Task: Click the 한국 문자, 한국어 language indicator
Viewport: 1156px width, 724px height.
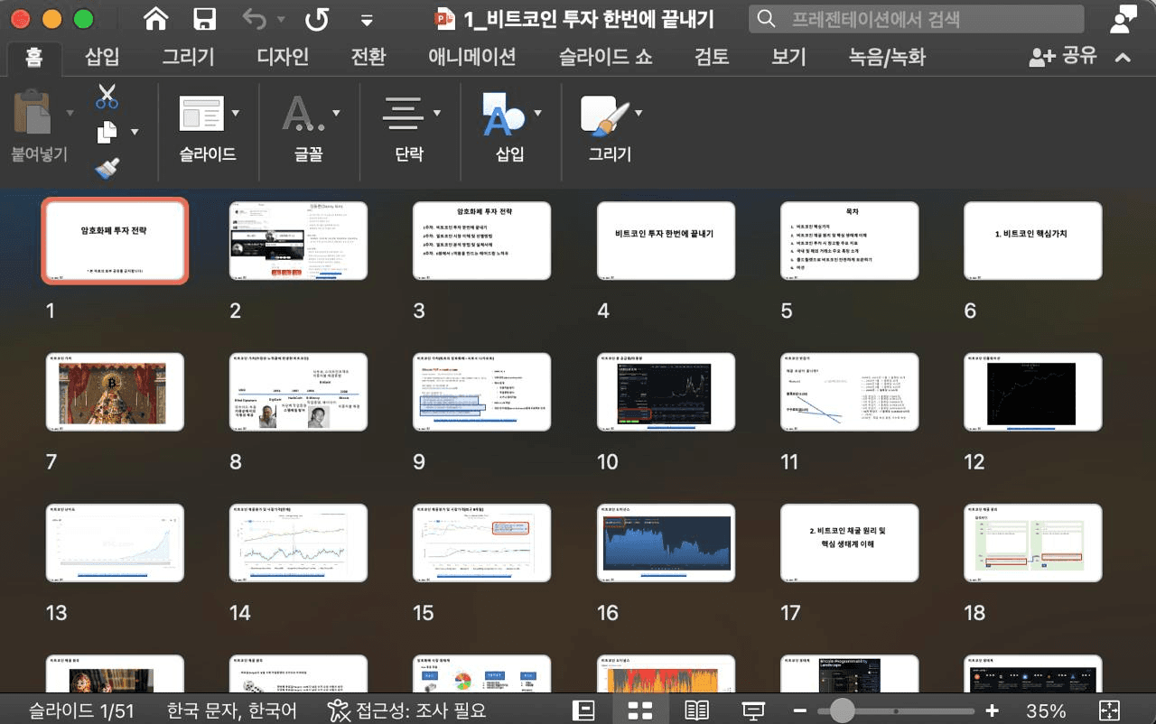Action: (x=232, y=710)
